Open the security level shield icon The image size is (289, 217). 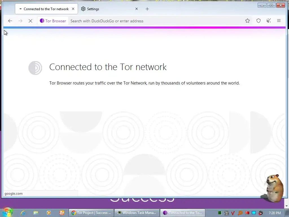(x=259, y=21)
